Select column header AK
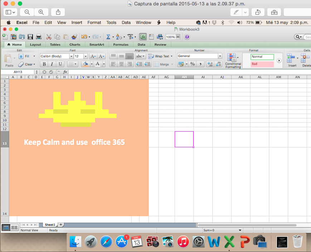This screenshot has width=311, height=252. pyautogui.click(x=240, y=77)
